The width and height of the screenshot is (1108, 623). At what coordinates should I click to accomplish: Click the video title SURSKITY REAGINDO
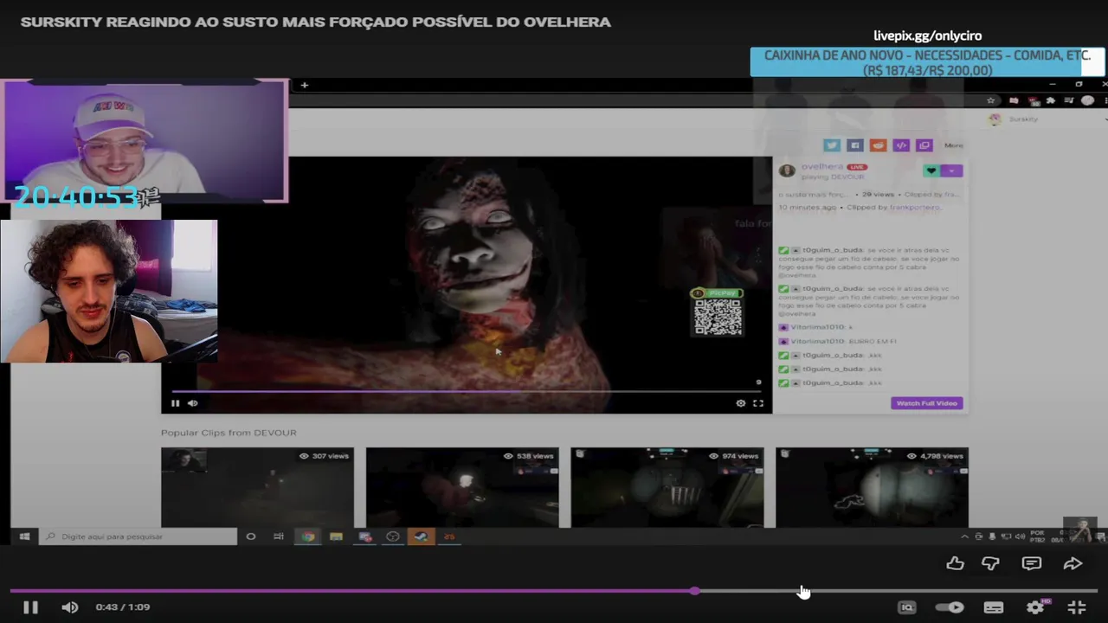point(316,22)
